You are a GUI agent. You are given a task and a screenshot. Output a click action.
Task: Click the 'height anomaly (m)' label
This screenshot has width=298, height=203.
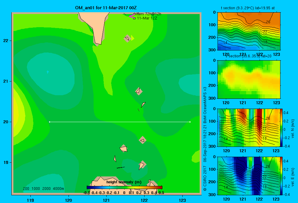point(124,182)
